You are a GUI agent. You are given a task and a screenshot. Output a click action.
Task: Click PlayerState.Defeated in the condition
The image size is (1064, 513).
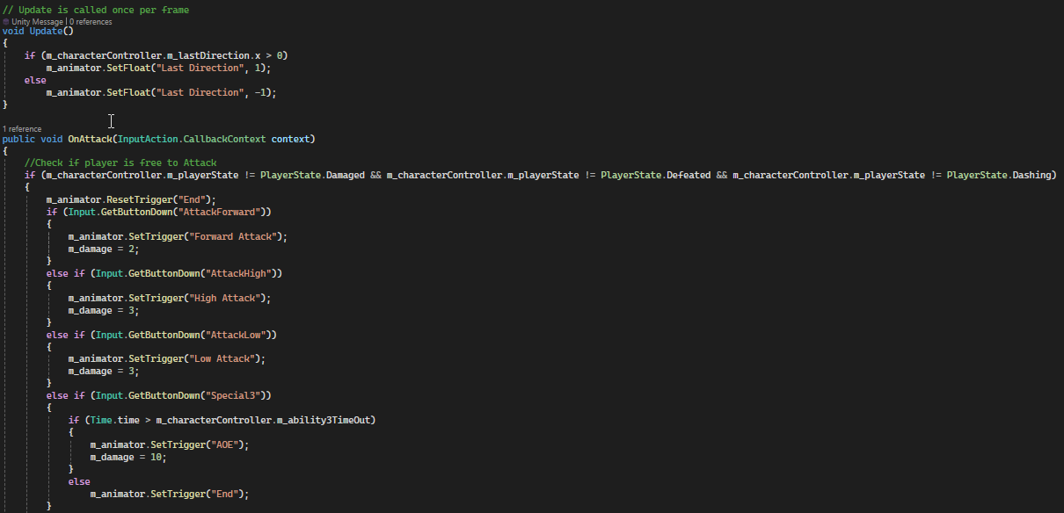(x=655, y=175)
